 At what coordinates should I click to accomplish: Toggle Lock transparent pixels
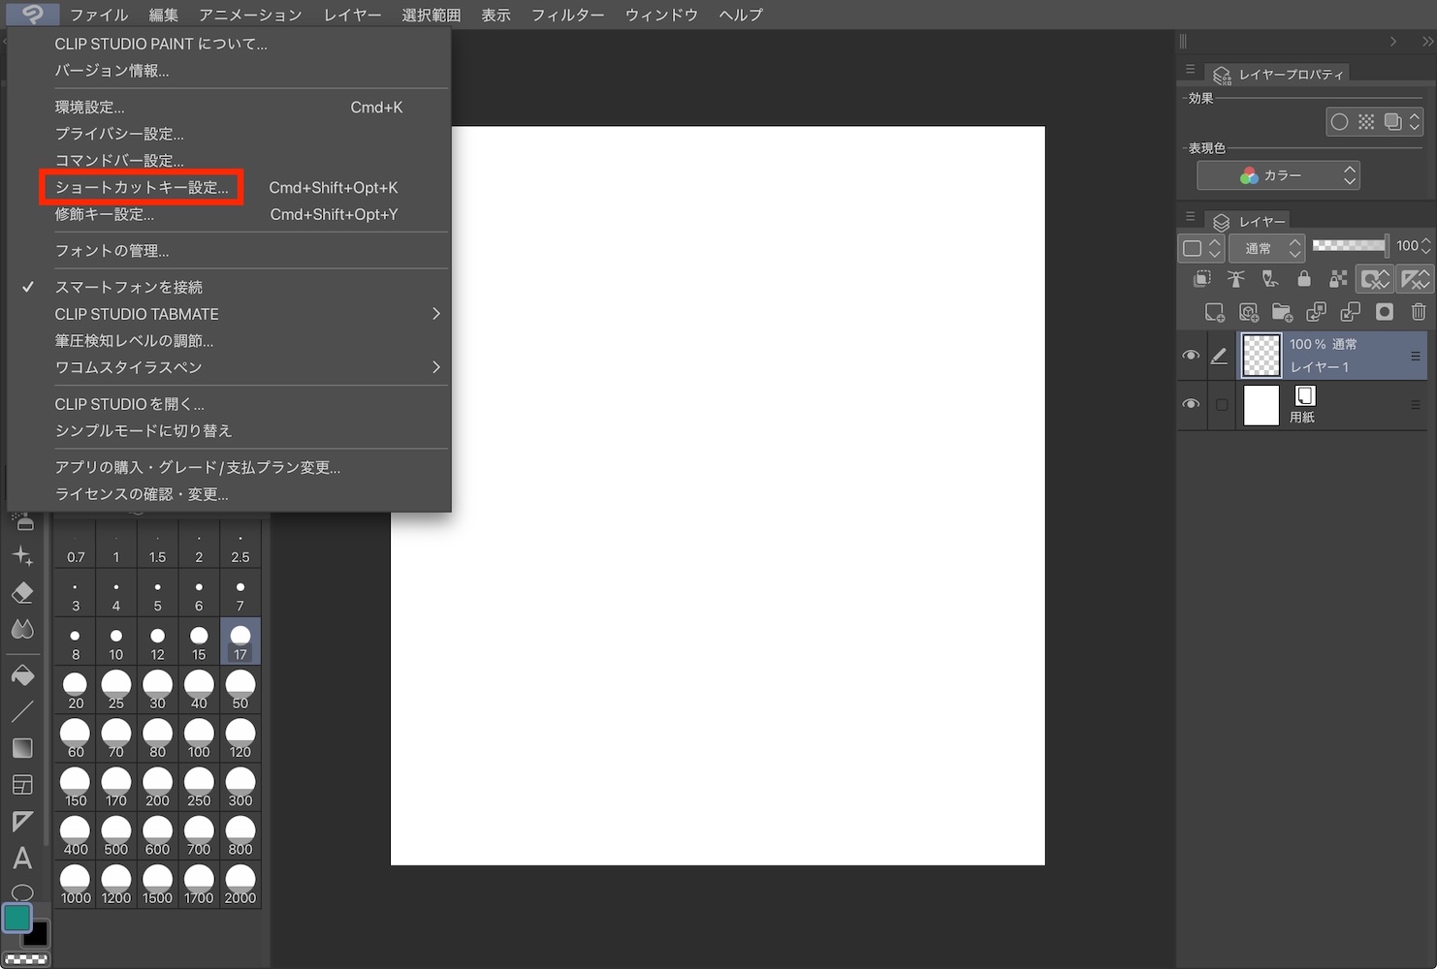1338,279
